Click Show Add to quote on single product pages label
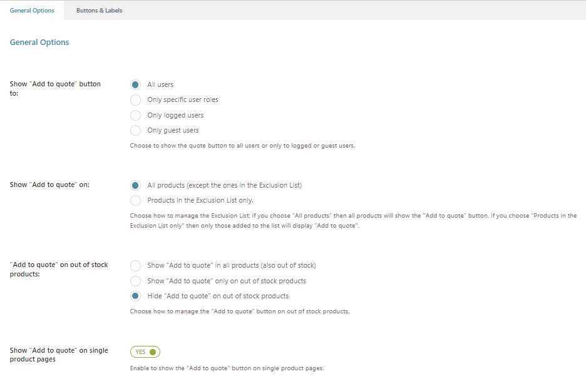 pyautogui.click(x=59, y=355)
